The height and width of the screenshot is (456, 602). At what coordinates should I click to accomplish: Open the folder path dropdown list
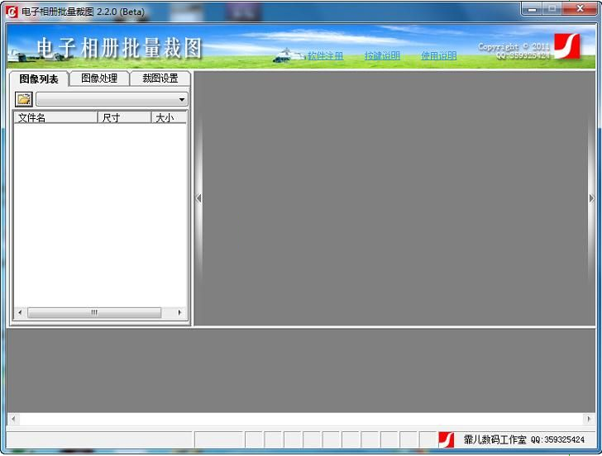pyautogui.click(x=182, y=99)
